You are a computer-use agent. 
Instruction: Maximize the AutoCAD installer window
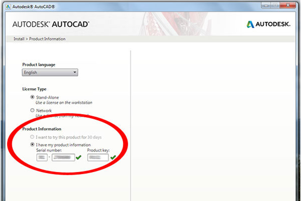point(275,5)
